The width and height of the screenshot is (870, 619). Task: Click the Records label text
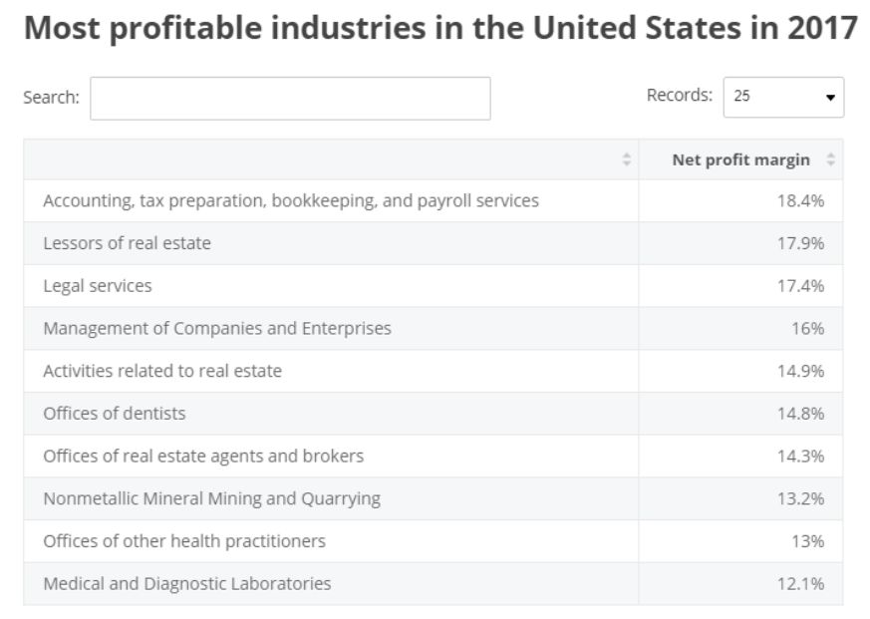point(680,96)
